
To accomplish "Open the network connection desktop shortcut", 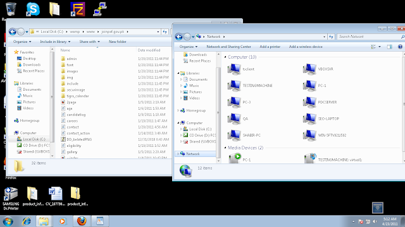I will pos(100,9).
